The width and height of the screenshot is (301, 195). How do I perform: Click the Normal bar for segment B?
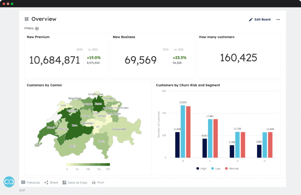click(188, 132)
